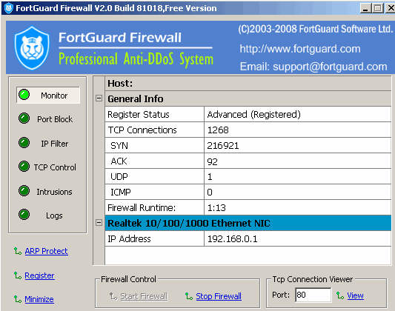This screenshot has width=395, height=311.
Task: Click the icon next to Register link
Action: click(x=18, y=275)
